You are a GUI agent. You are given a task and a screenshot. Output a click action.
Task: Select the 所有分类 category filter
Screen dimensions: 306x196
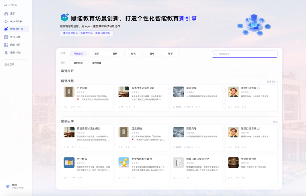[x=78, y=53]
